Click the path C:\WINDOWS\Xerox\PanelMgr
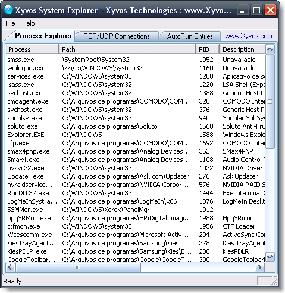Screen dimensions: 285x293 tap(106, 210)
